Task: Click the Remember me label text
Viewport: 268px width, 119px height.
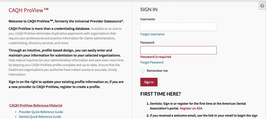Action: click(157, 71)
